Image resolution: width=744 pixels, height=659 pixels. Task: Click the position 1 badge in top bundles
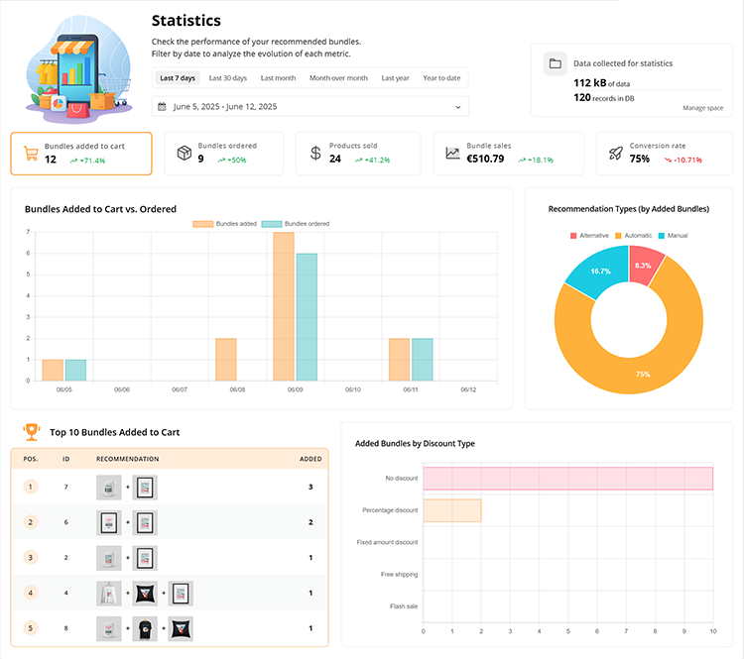[x=31, y=487]
